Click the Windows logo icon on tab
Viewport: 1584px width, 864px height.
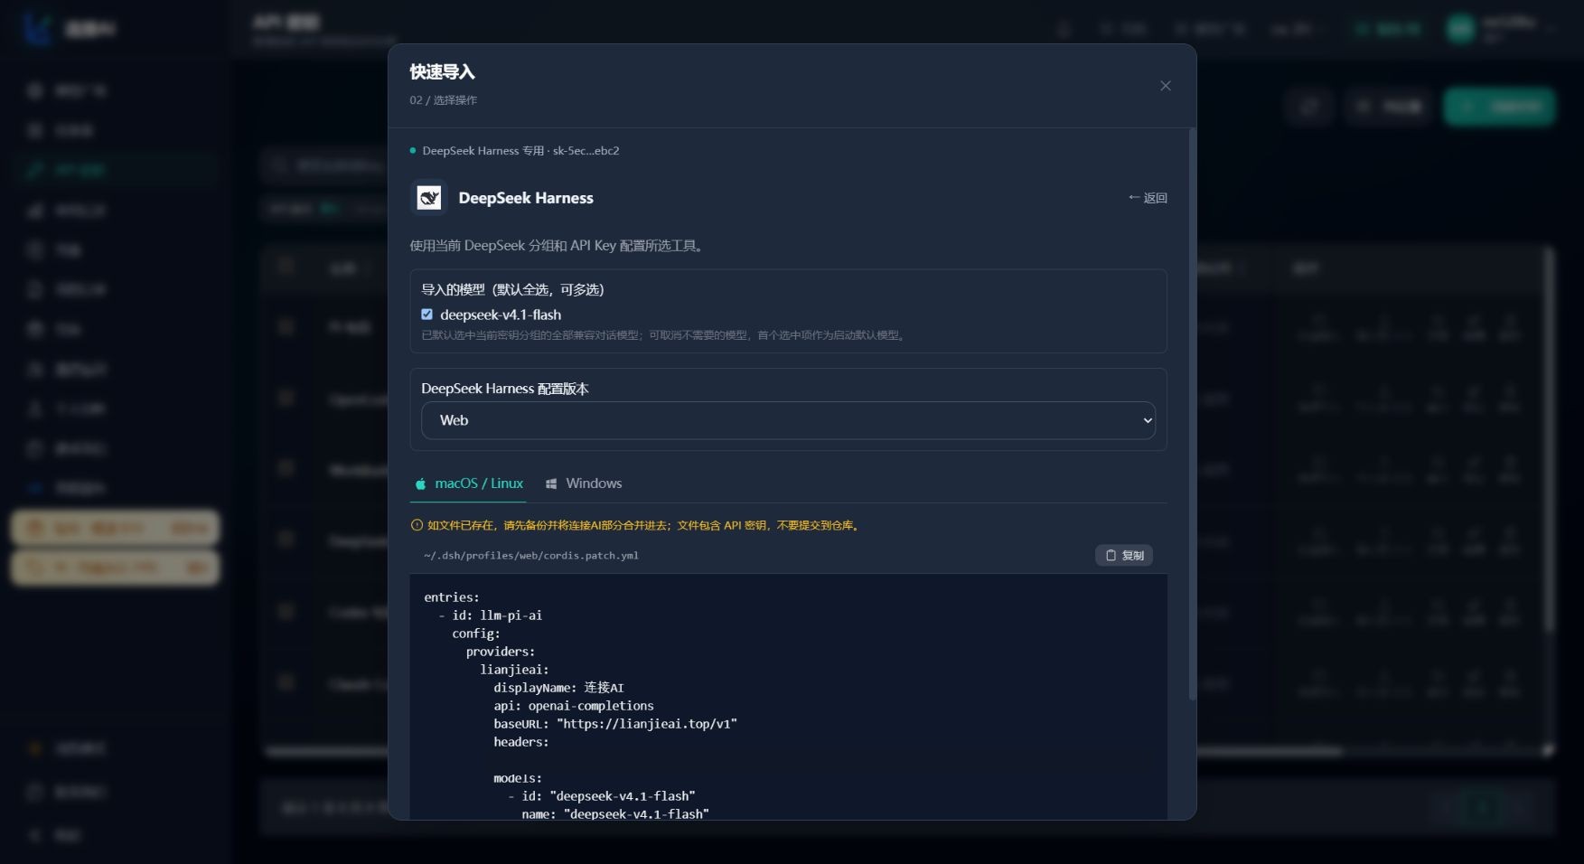coord(551,484)
